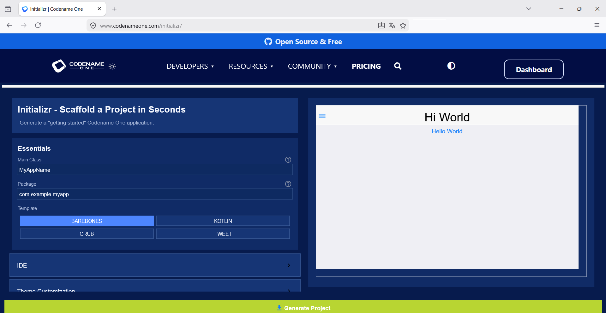Click Hello World label in preview
Screen dimensions: 606x313
tap(447, 131)
